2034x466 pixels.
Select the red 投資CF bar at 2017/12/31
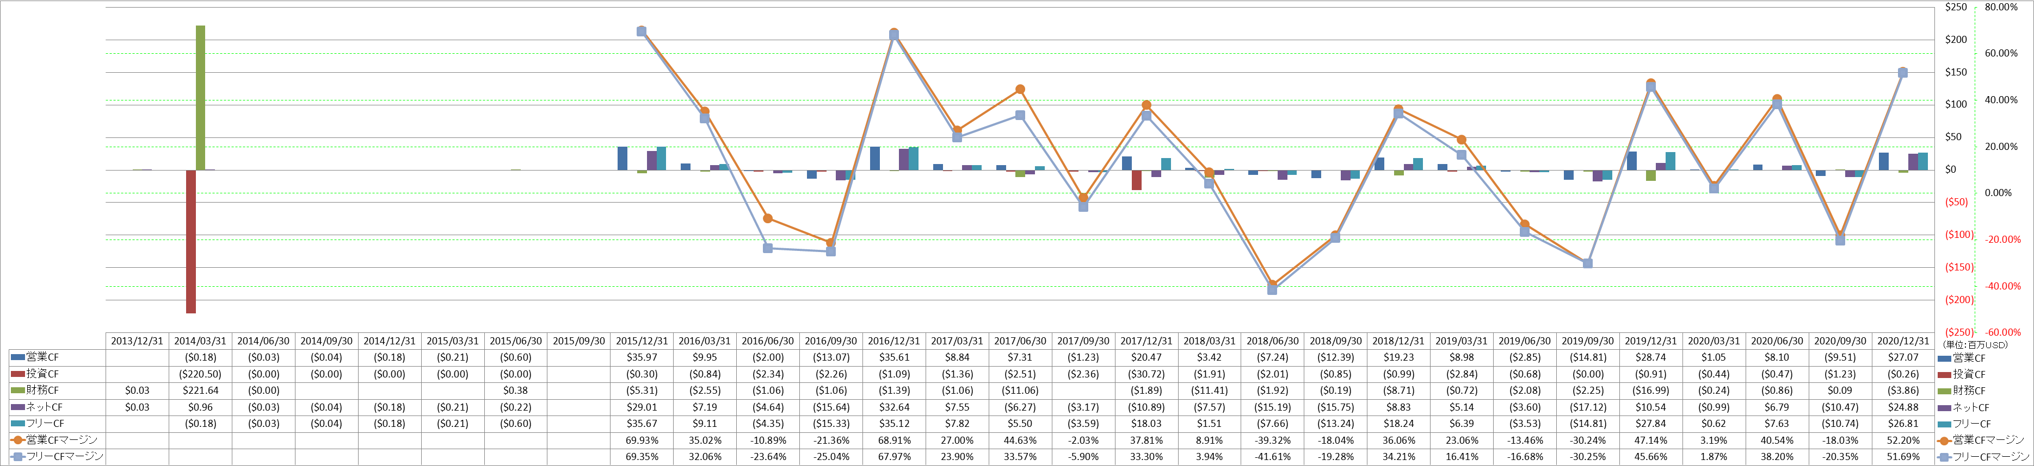pos(1136,180)
